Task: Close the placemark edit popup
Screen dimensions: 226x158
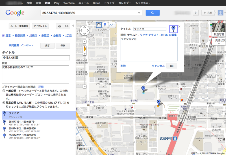Action: (x=179, y=27)
